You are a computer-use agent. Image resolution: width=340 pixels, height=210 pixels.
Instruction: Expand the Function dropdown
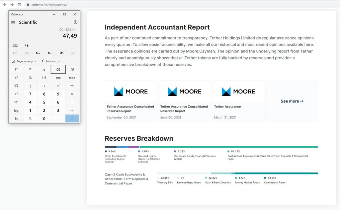[x=50, y=61]
